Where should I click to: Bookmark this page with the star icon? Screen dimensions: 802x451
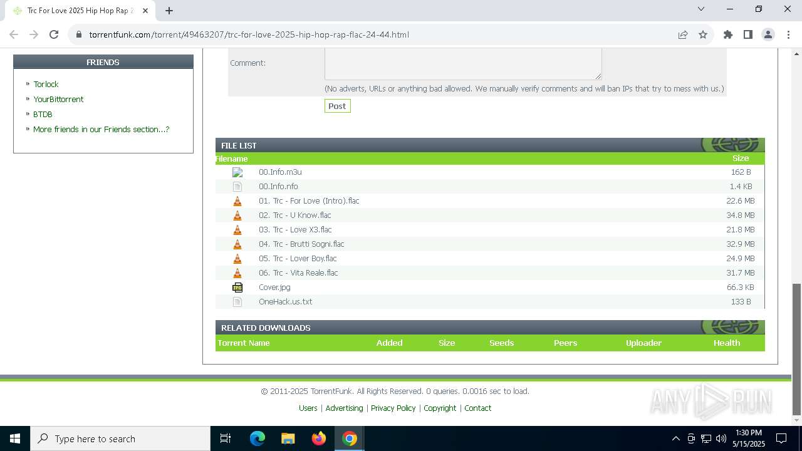click(x=703, y=34)
